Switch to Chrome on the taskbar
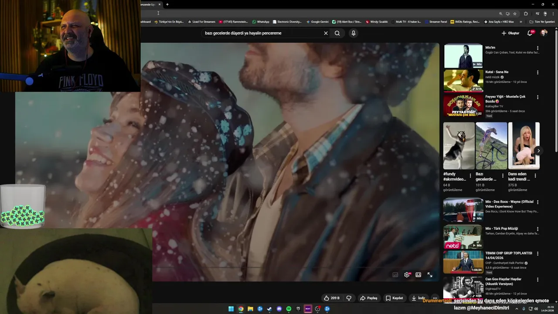Image resolution: width=558 pixels, height=314 pixels. (x=241, y=309)
